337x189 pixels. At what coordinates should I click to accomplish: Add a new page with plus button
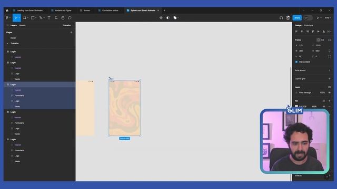point(71,33)
